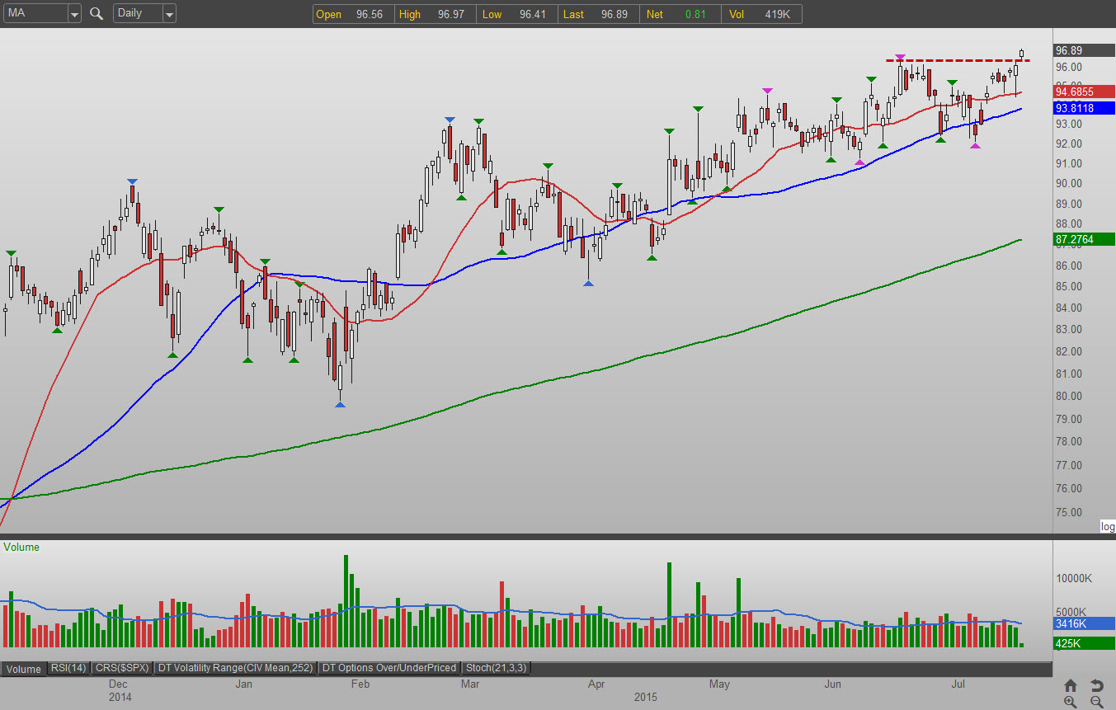Switch to the Stoch(21,3,3) tab
Viewport: 1116px width, 710px height.
point(495,668)
